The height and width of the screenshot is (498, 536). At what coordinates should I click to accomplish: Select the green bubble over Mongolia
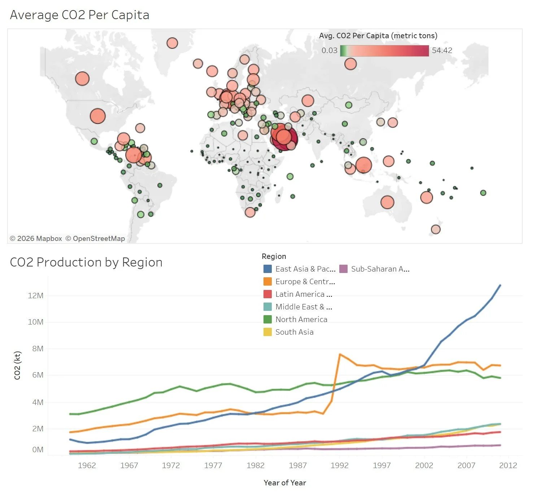349,105
